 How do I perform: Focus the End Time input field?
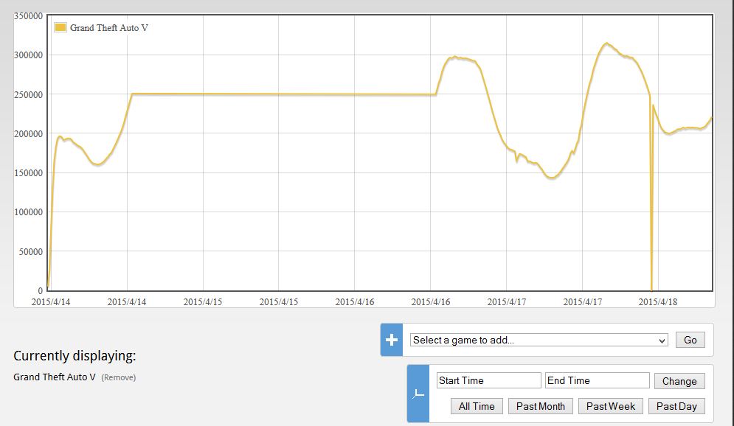[x=597, y=380]
